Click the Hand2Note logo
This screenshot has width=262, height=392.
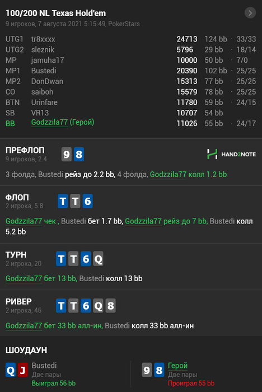231,154
